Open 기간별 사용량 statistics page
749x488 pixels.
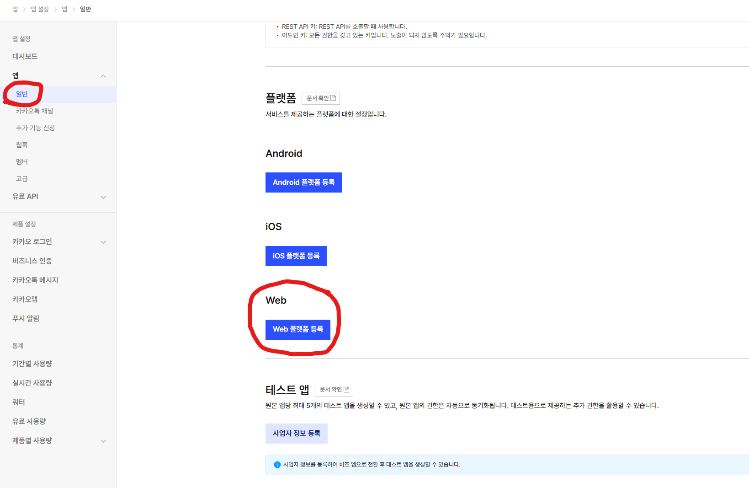tap(32, 364)
